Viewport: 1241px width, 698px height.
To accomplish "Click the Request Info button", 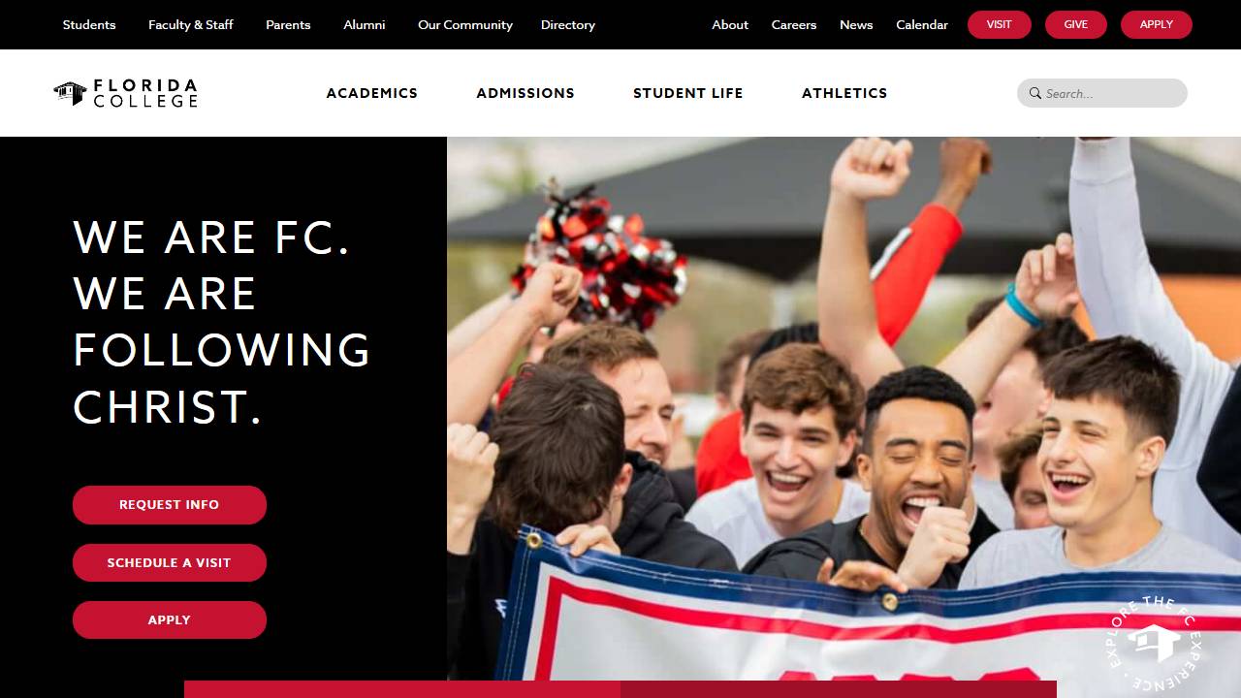I will pos(170,505).
